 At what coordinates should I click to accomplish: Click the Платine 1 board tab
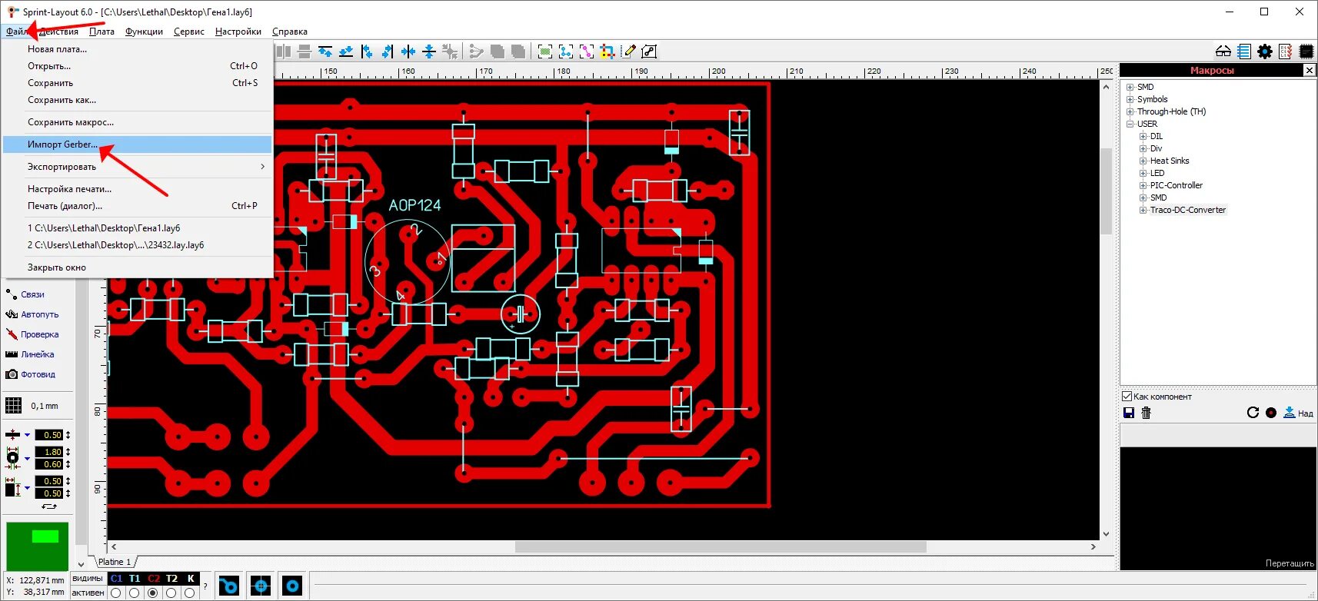(115, 562)
